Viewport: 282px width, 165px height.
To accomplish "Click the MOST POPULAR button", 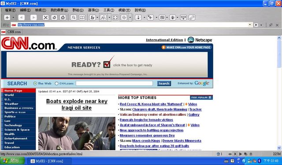I will (x=201, y=98).
